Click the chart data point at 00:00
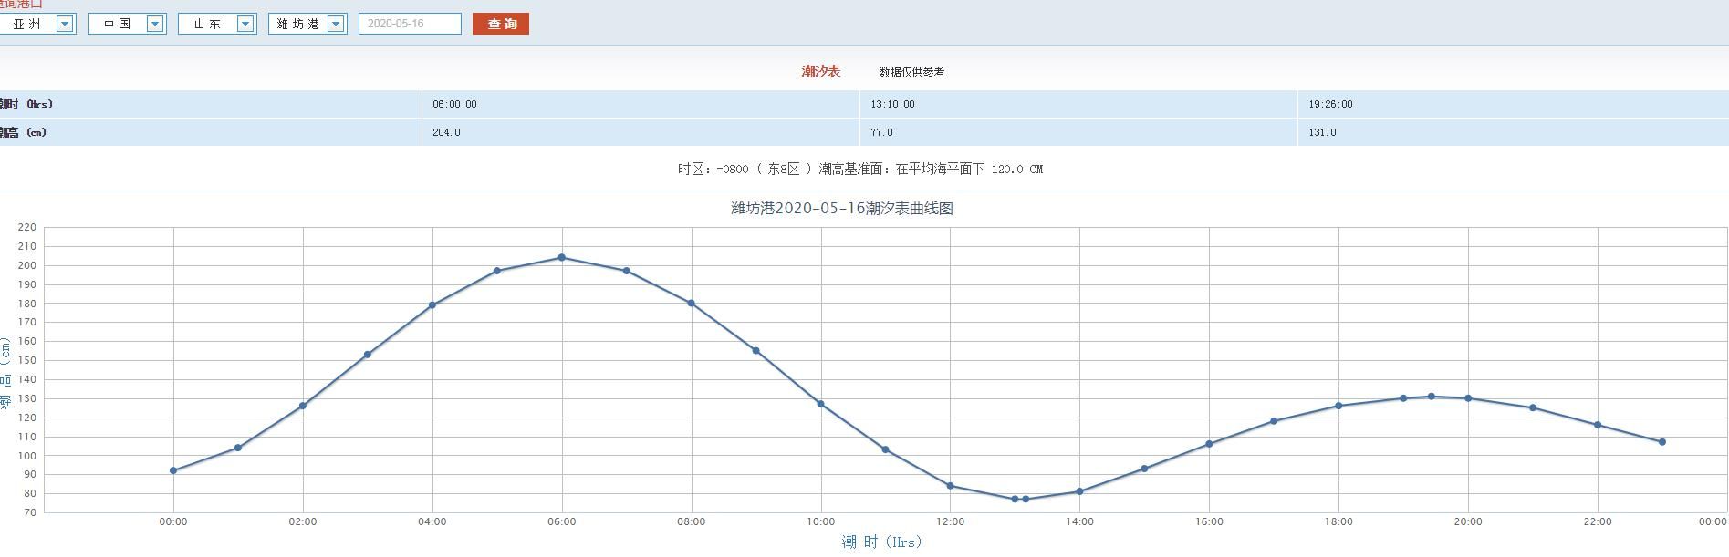Viewport: 1729px width, 557px height. click(173, 470)
